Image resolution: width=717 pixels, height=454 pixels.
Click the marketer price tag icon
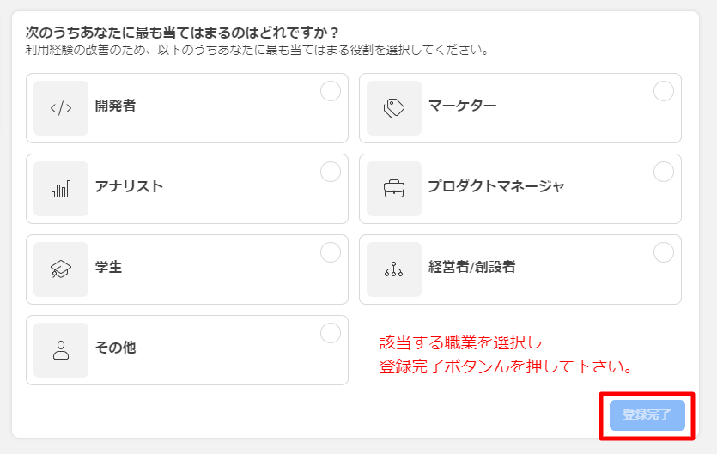(x=394, y=108)
